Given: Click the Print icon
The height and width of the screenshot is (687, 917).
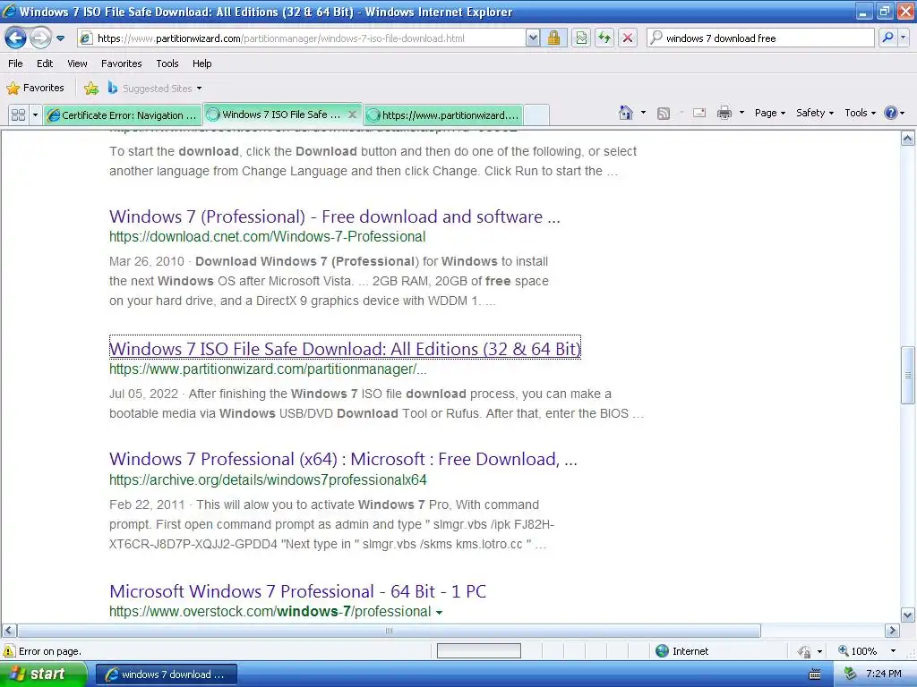Looking at the screenshot, I should click(x=724, y=113).
